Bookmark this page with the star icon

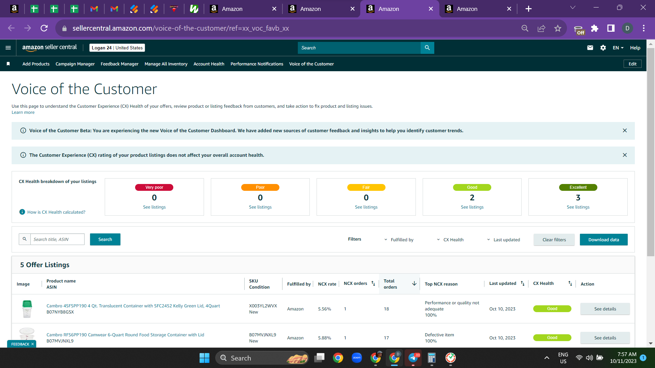point(558,28)
